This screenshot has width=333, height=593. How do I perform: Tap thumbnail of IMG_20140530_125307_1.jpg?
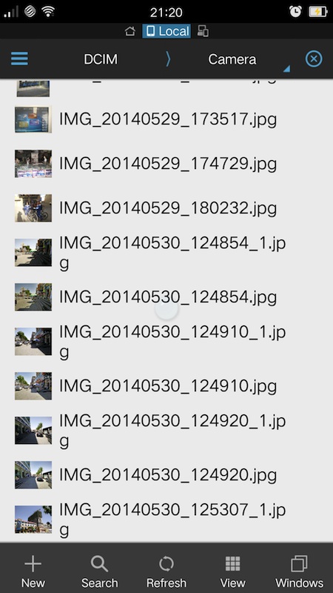tap(33, 520)
